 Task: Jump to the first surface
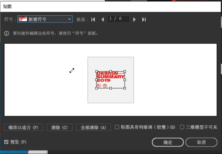coord(93,19)
